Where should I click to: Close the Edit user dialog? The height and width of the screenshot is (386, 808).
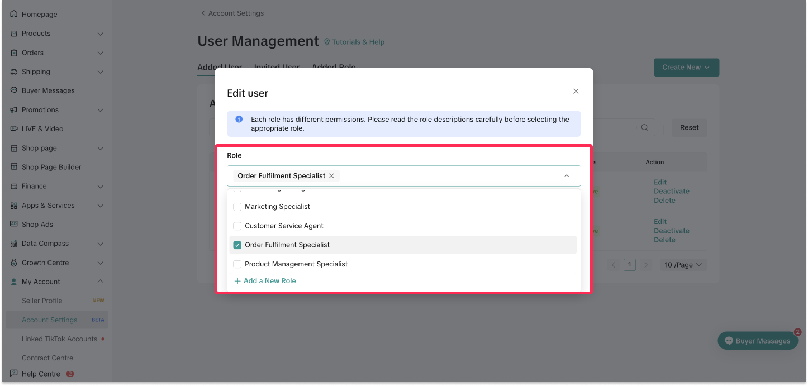(576, 91)
